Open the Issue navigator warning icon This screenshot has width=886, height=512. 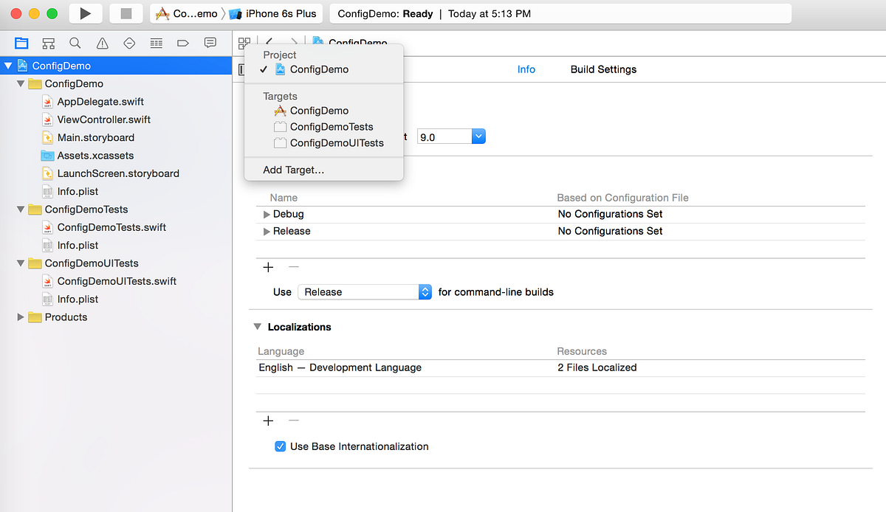(x=102, y=43)
